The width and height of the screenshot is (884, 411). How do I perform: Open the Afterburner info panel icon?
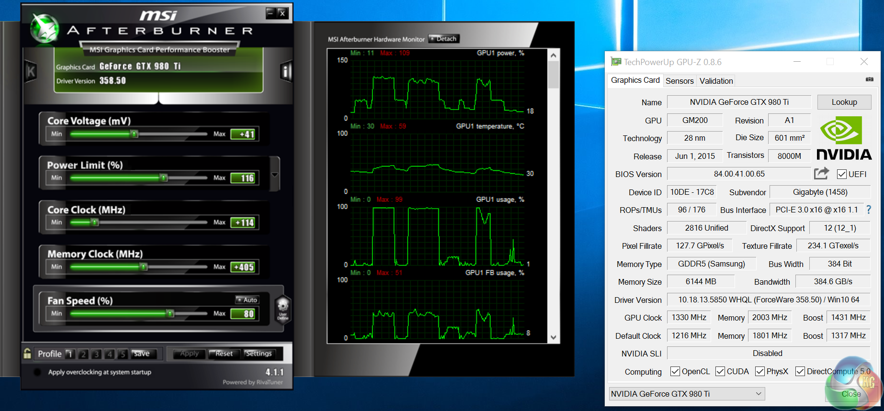286,72
